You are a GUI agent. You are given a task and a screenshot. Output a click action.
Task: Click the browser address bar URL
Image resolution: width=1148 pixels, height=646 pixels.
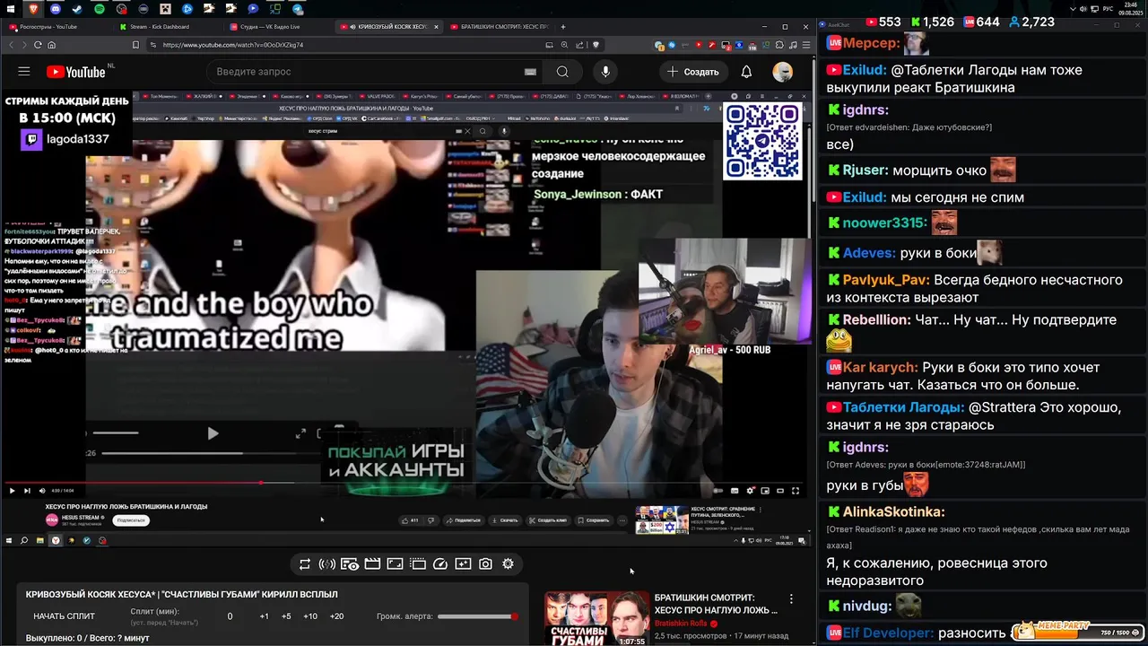tap(233, 45)
